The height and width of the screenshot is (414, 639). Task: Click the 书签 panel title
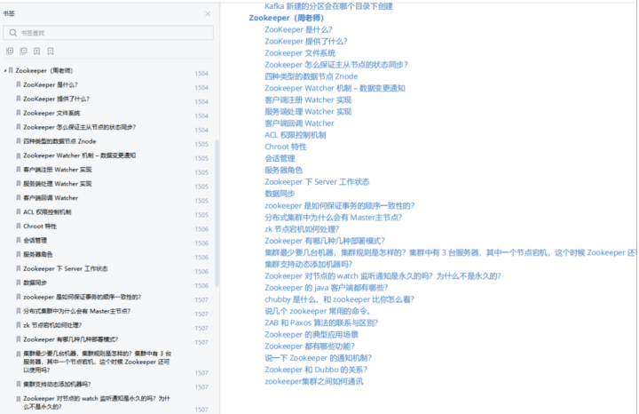[9, 13]
